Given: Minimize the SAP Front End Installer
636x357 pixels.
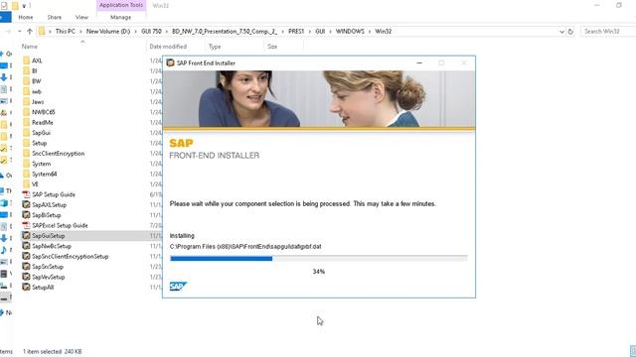Looking at the screenshot, I should [419, 63].
